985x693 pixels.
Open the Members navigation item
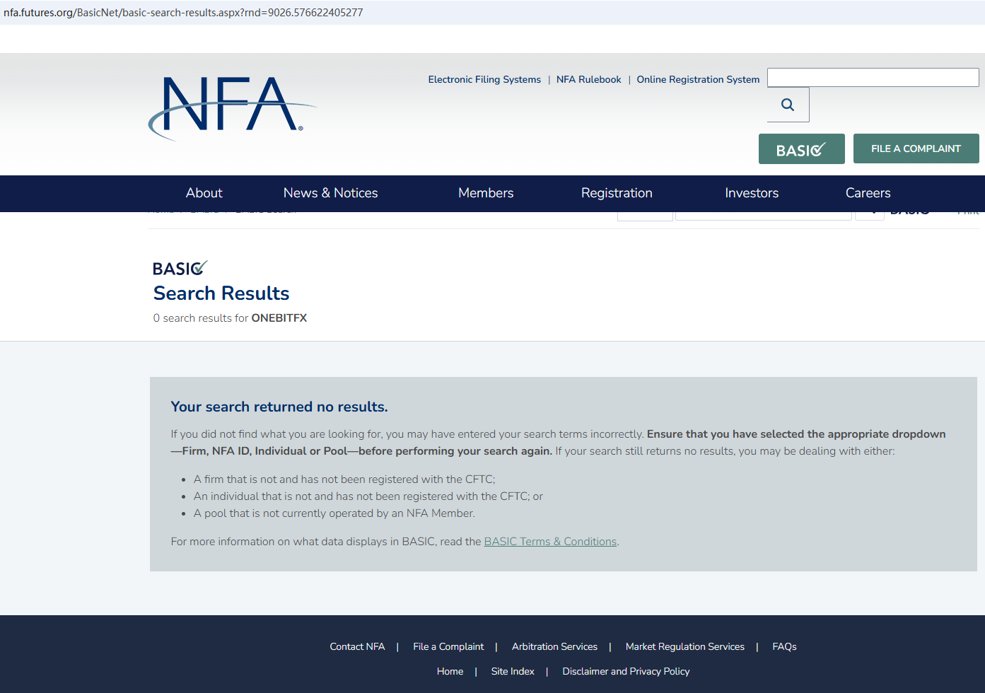point(486,193)
